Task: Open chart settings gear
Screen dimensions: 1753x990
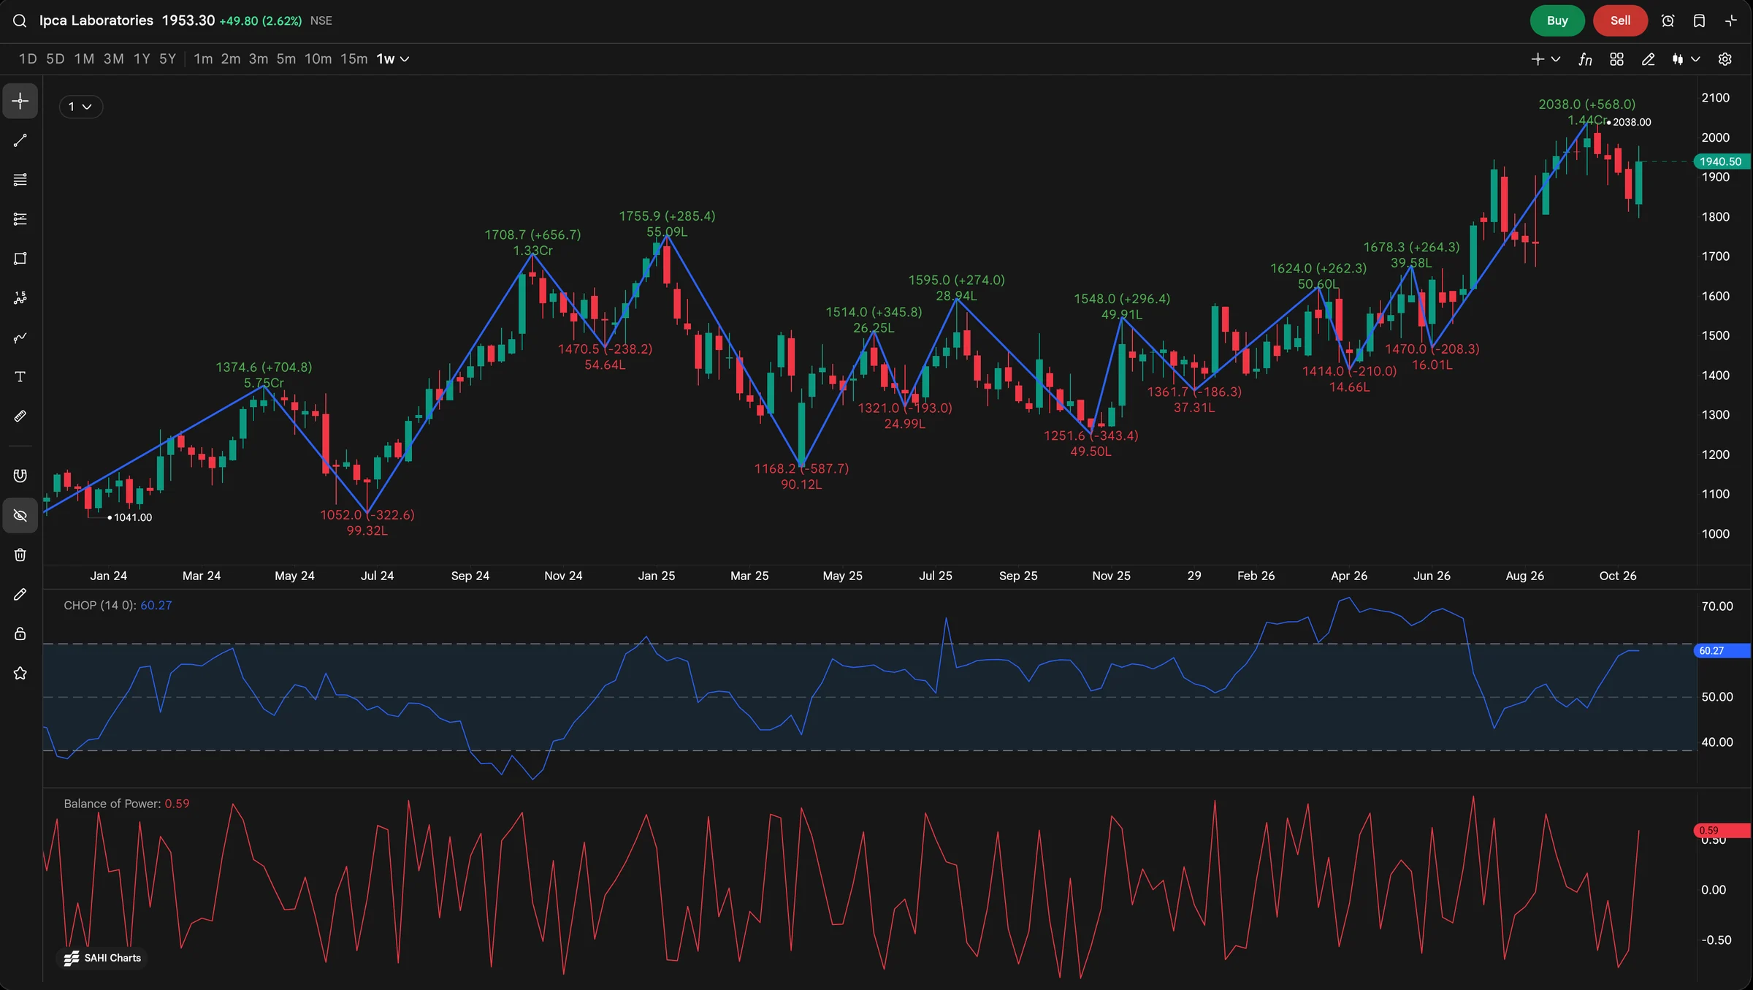Action: (1725, 59)
